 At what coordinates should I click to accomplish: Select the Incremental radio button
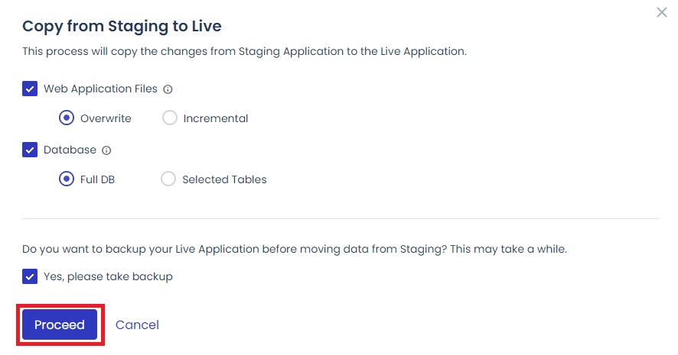point(170,118)
